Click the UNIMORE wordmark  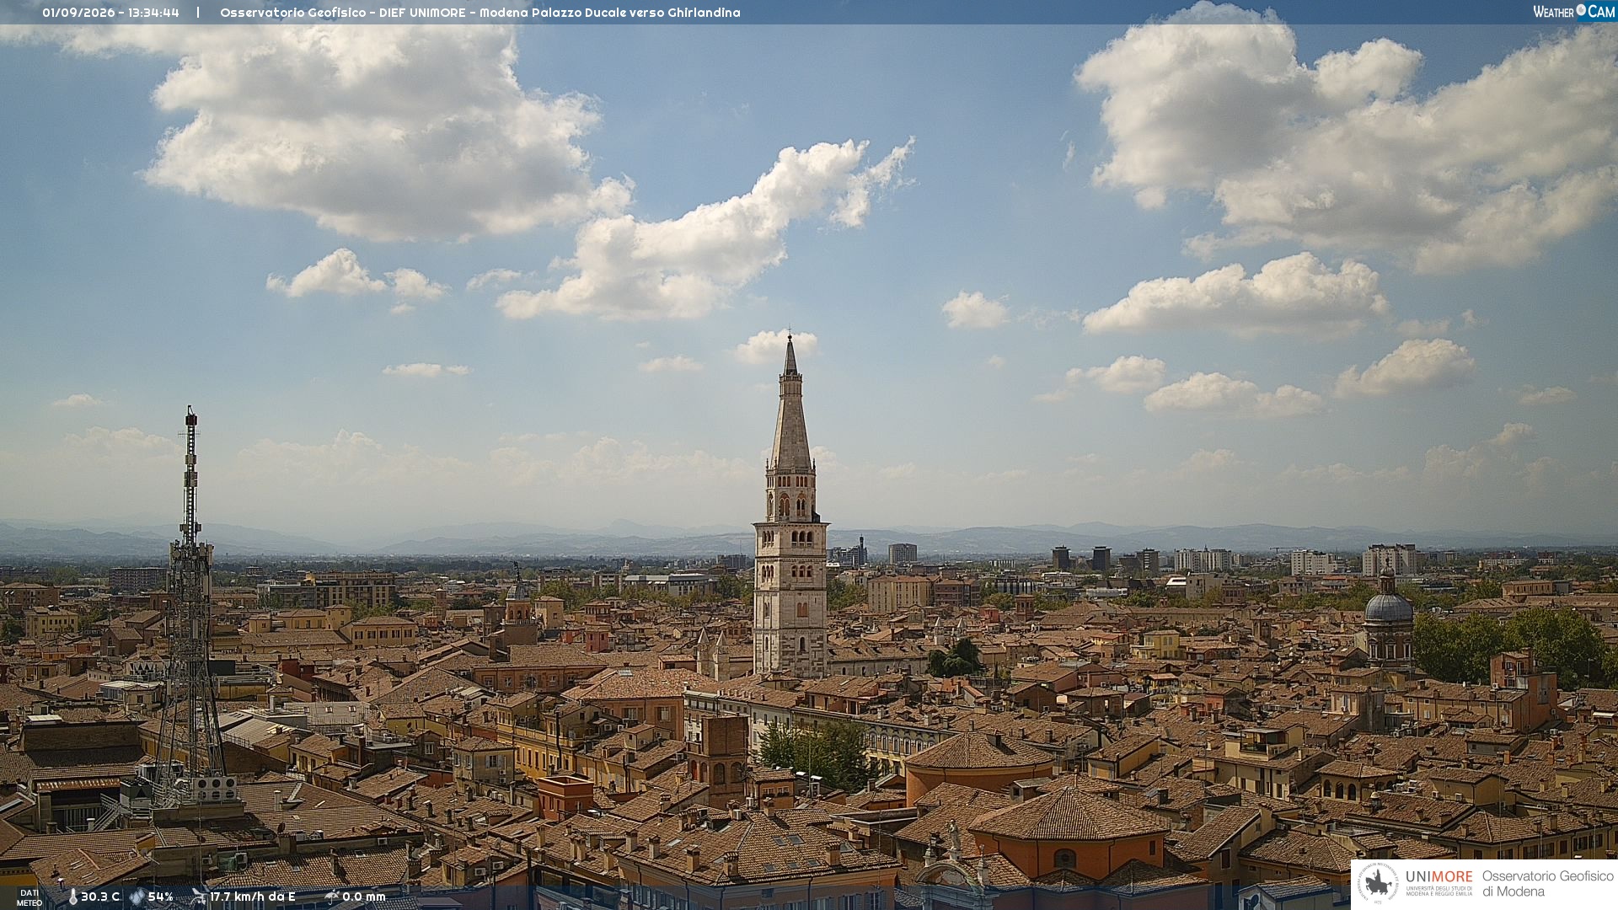click(x=1439, y=876)
